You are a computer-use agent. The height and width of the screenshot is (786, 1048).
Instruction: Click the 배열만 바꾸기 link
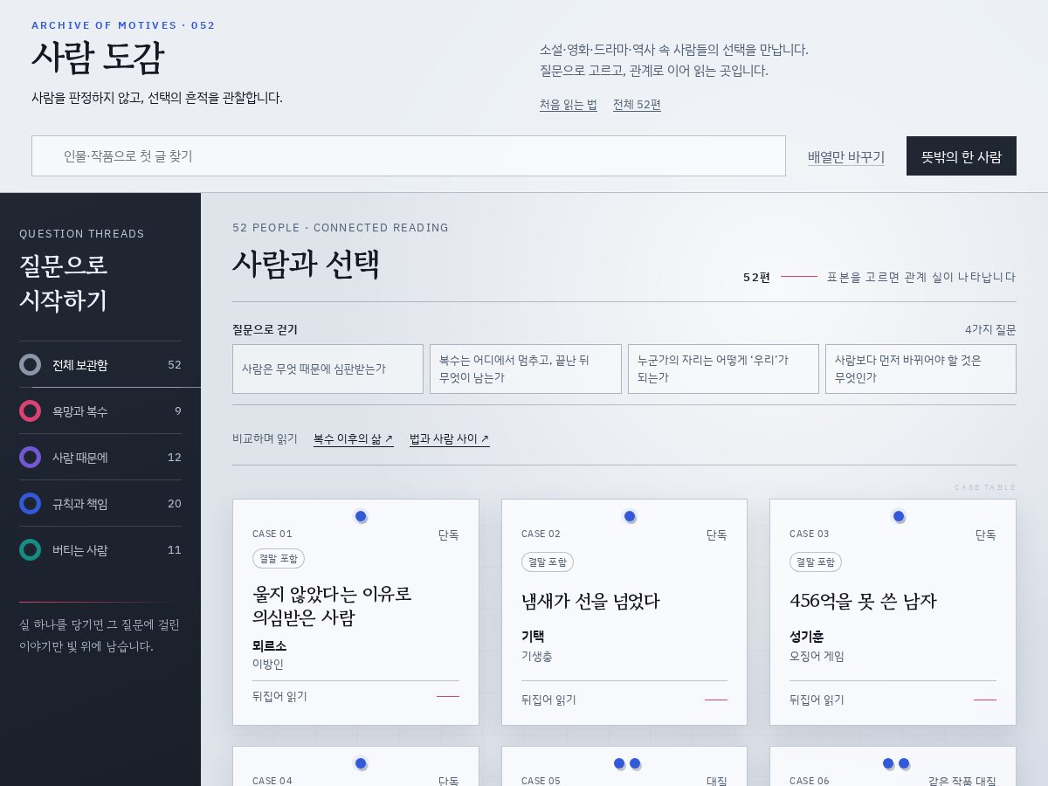[846, 157]
